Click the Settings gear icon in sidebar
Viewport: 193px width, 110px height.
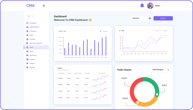tap(27, 67)
